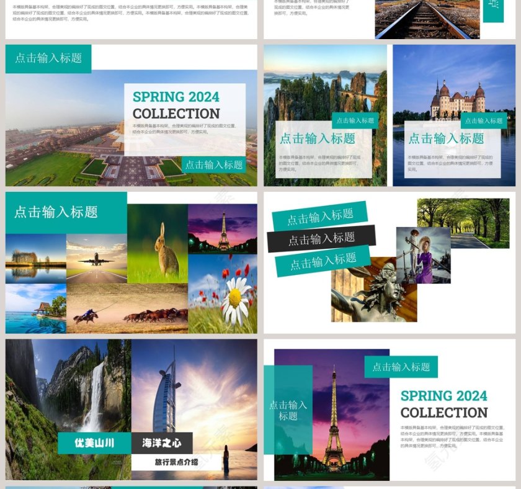Select the railway track photo
521x489 pixels.
tap(427, 19)
